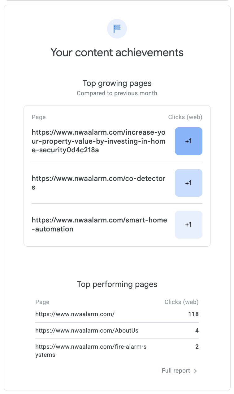The height and width of the screenshot is (394, 234).
Task: Open the increase-your-property-value page link
Action: pos(98,141)
